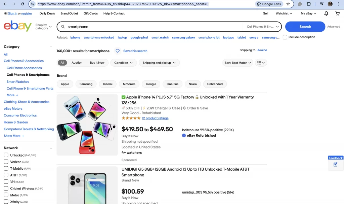Screen dimensions: 344x204
Task: Open the Feedback side widget
Action: tap(336, 163)
